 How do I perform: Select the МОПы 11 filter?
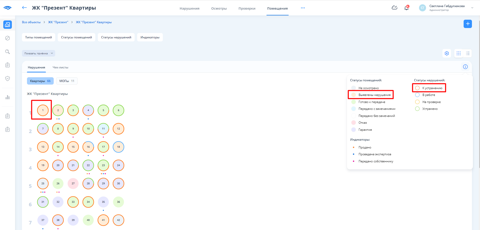[67, 81]
